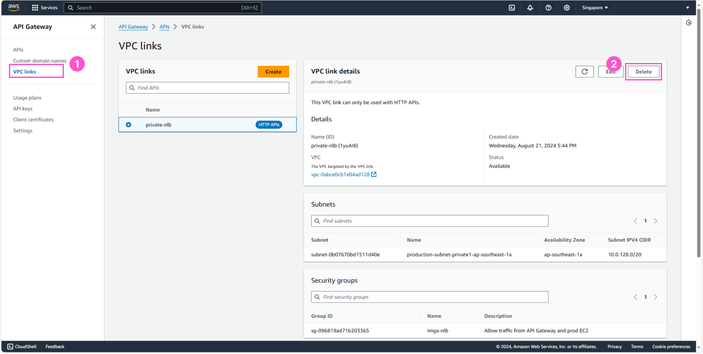Click the CloudShell icon in footer
This screenshot has width=703, height=354.
coord(10,347)
